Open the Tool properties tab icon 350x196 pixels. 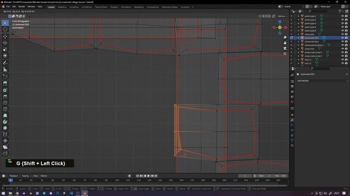coord(292,75)
